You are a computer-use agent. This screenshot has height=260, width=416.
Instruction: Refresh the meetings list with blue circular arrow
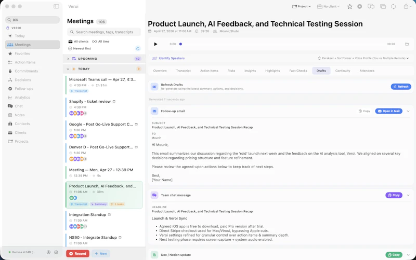pyautogui.click(x=137, y=48)
